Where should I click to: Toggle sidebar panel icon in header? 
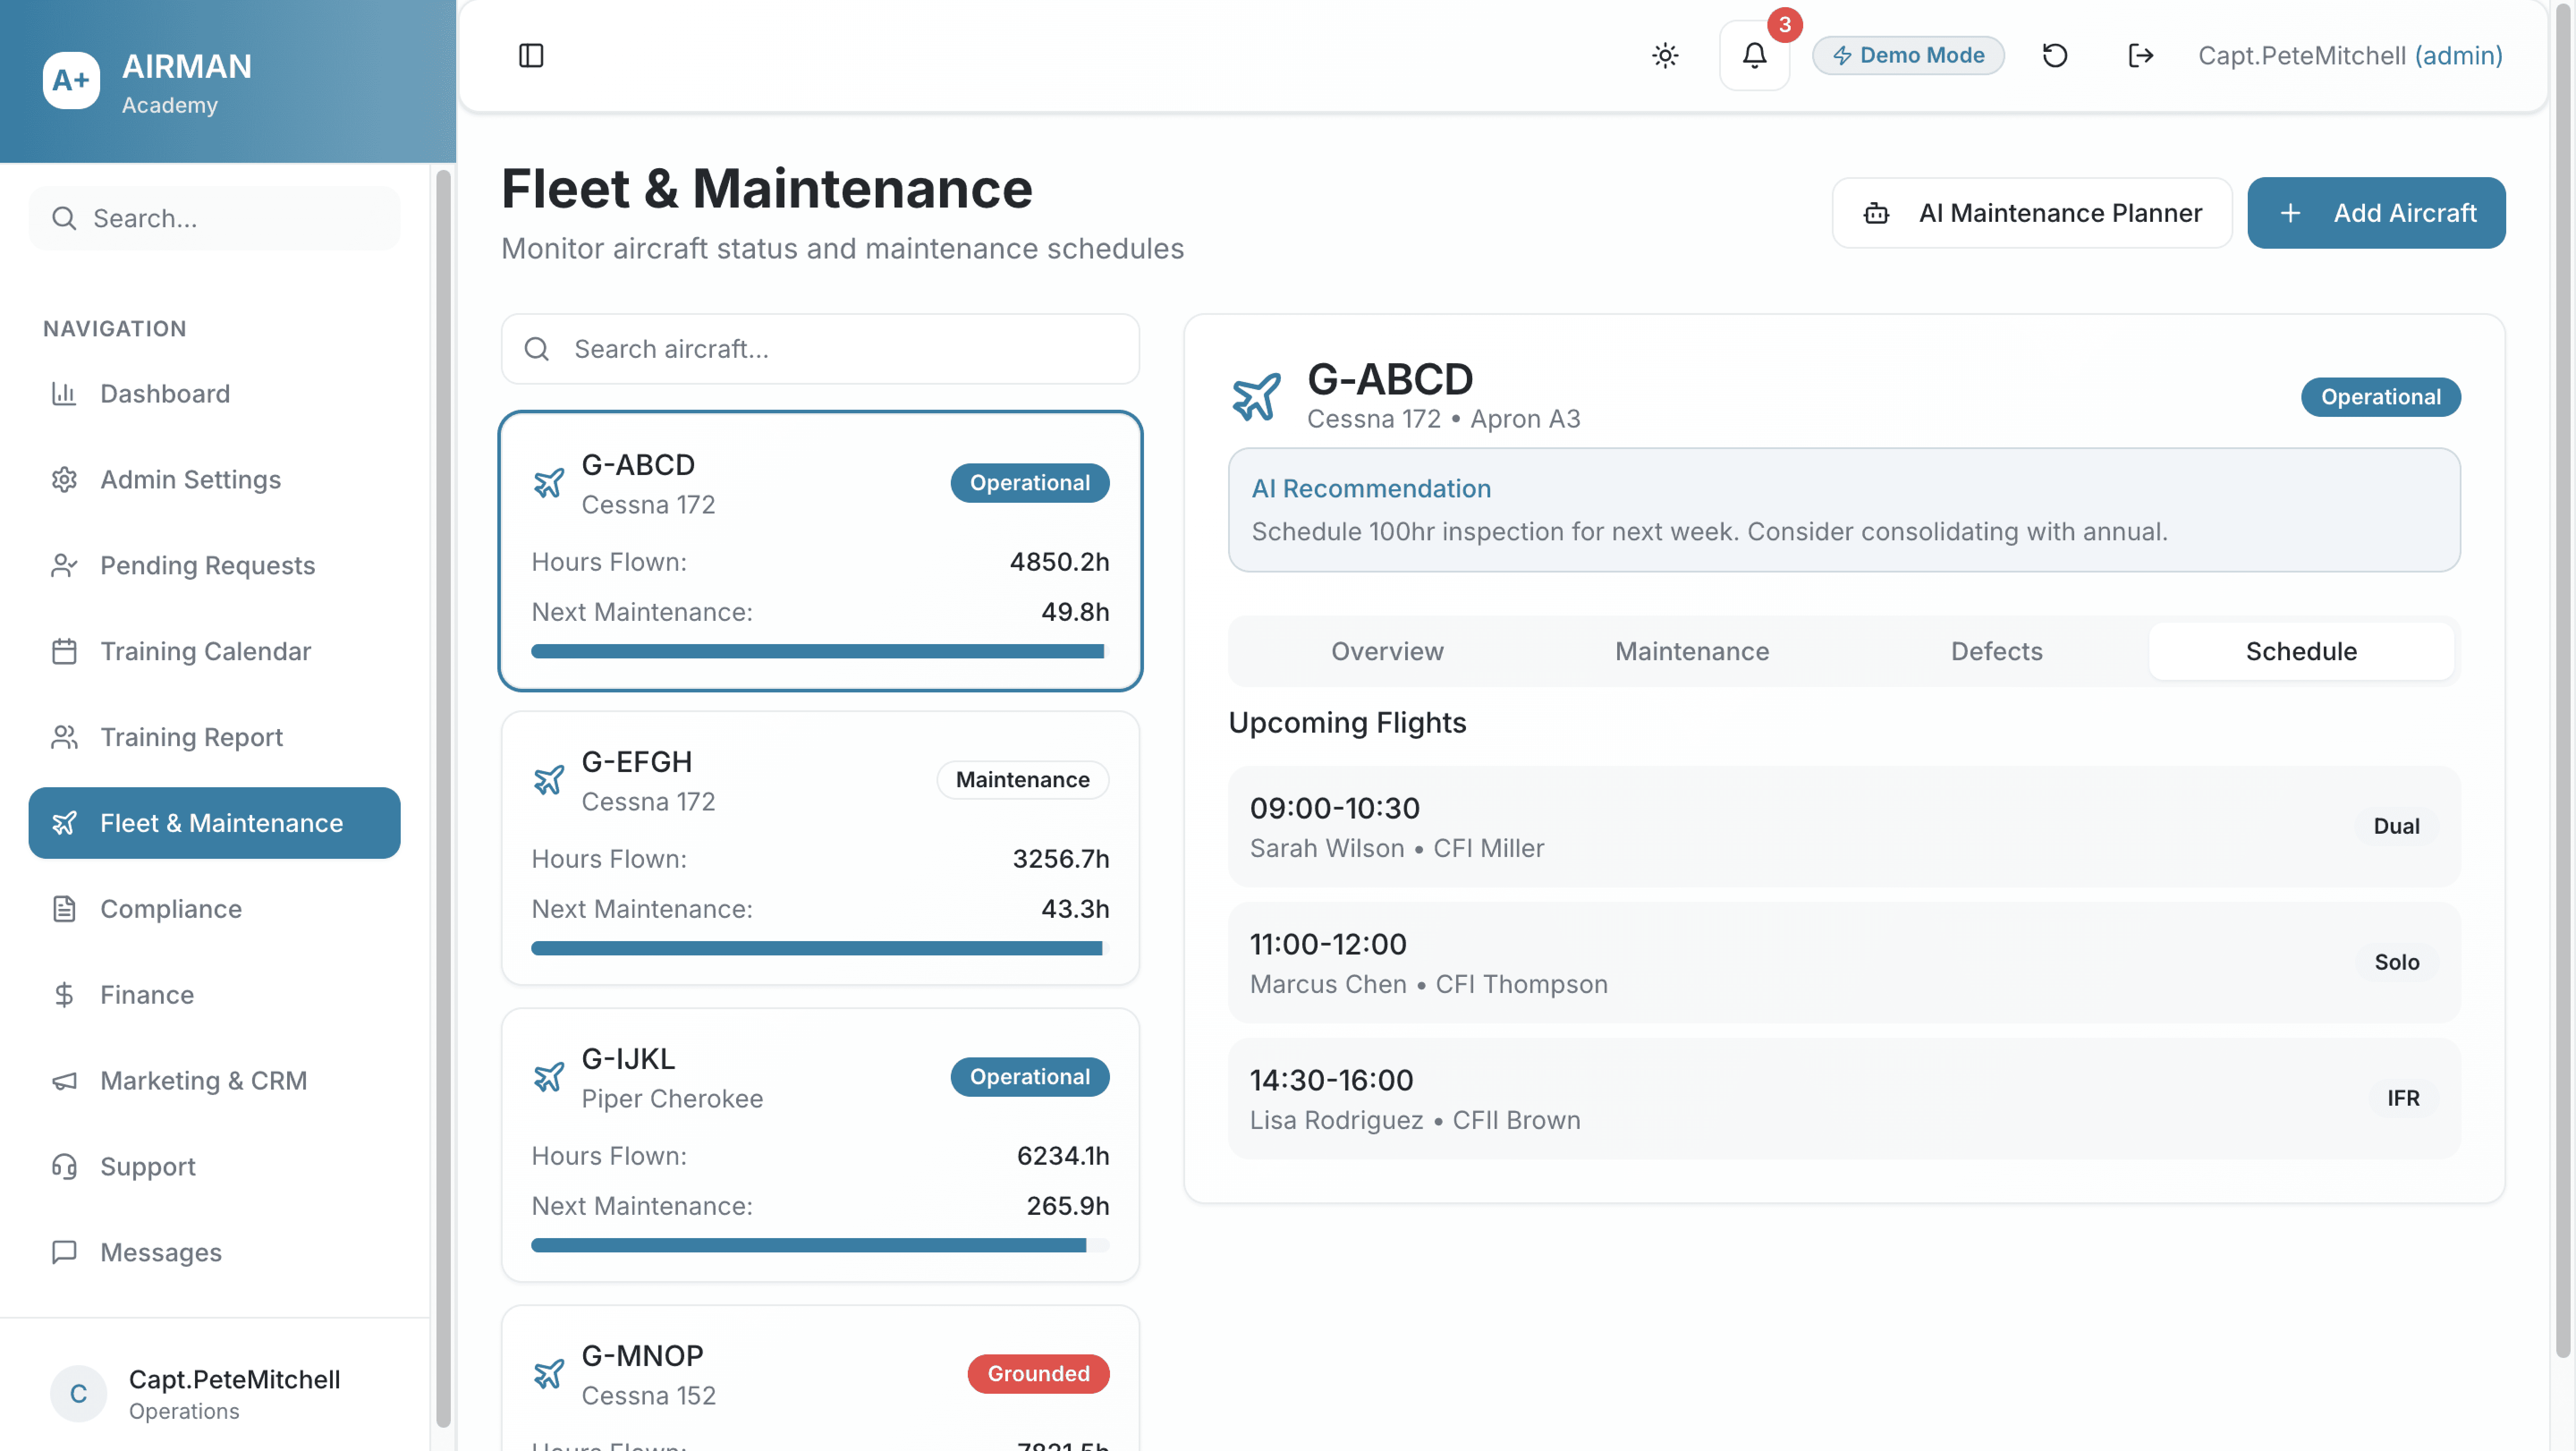(x=531, y=56)
